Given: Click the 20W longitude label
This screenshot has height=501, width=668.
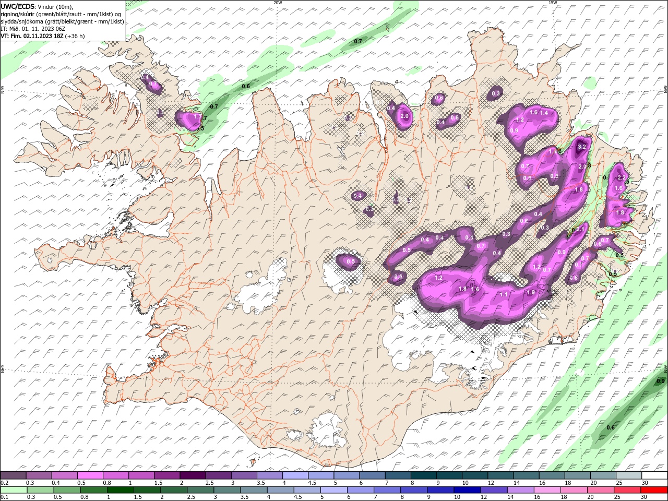Looking at the screenshot, I should [x=278, y=3].
